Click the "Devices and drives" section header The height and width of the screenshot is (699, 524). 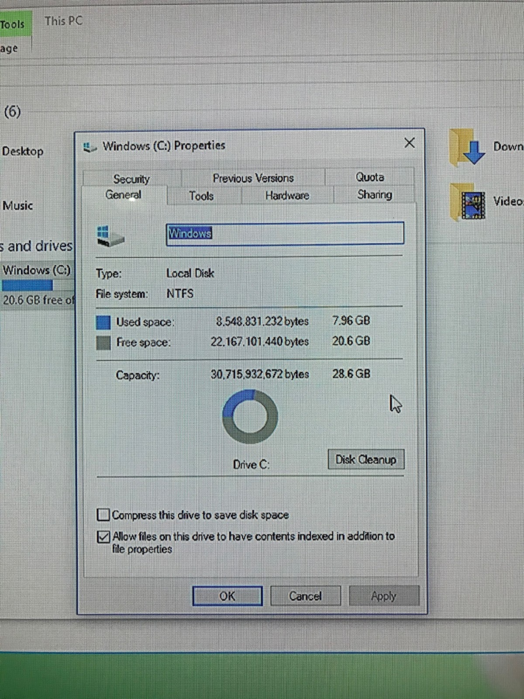tap(37, 246)
